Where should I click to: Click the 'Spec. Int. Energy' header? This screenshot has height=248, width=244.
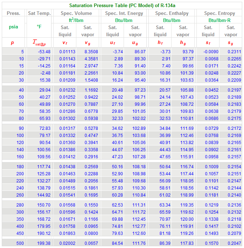pyautogui.click(x=124, y=13)
